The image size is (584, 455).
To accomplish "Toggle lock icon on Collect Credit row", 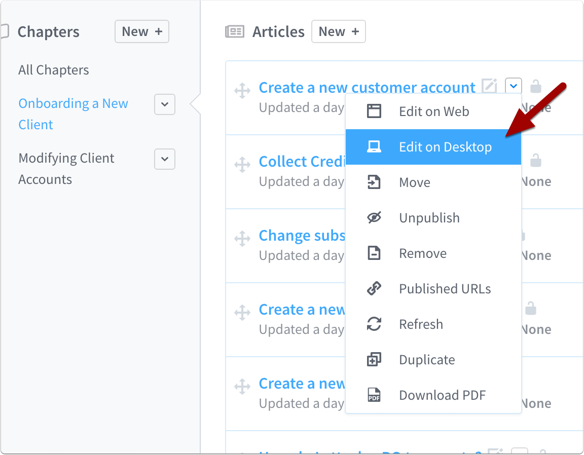I will coord(535,160).
